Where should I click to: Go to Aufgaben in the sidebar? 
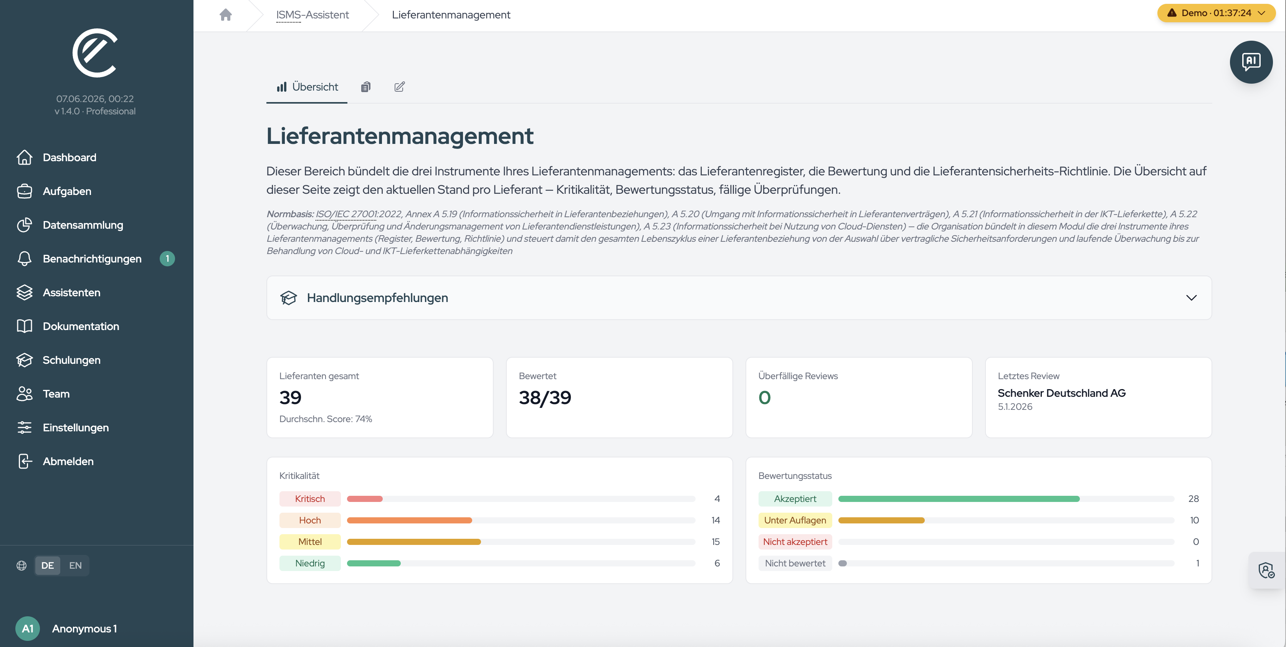click(x=67, y=191)
